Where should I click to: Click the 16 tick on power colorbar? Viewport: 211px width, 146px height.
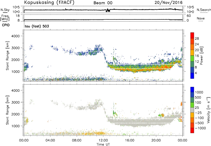tap(197, 56)
